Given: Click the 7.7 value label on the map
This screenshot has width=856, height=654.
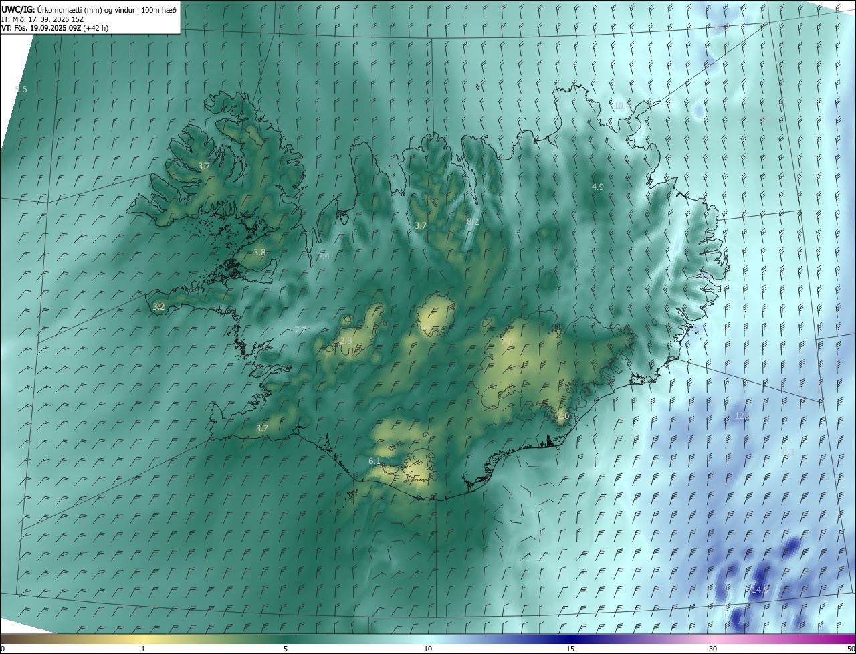Looking at the screenshot, I should pyautogui.click(x=300, y=330).
